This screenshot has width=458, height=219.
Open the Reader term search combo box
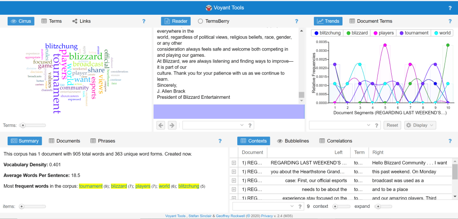pyautogui.click(x=213, y=125)
